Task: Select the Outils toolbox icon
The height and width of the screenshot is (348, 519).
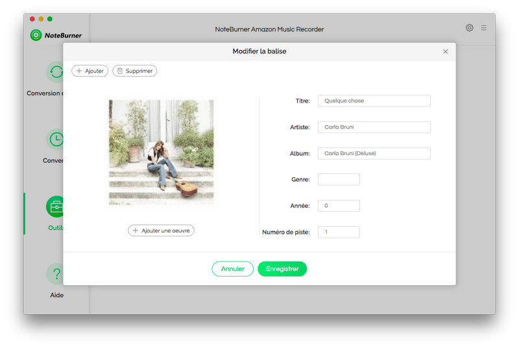Action: (55, 206)
